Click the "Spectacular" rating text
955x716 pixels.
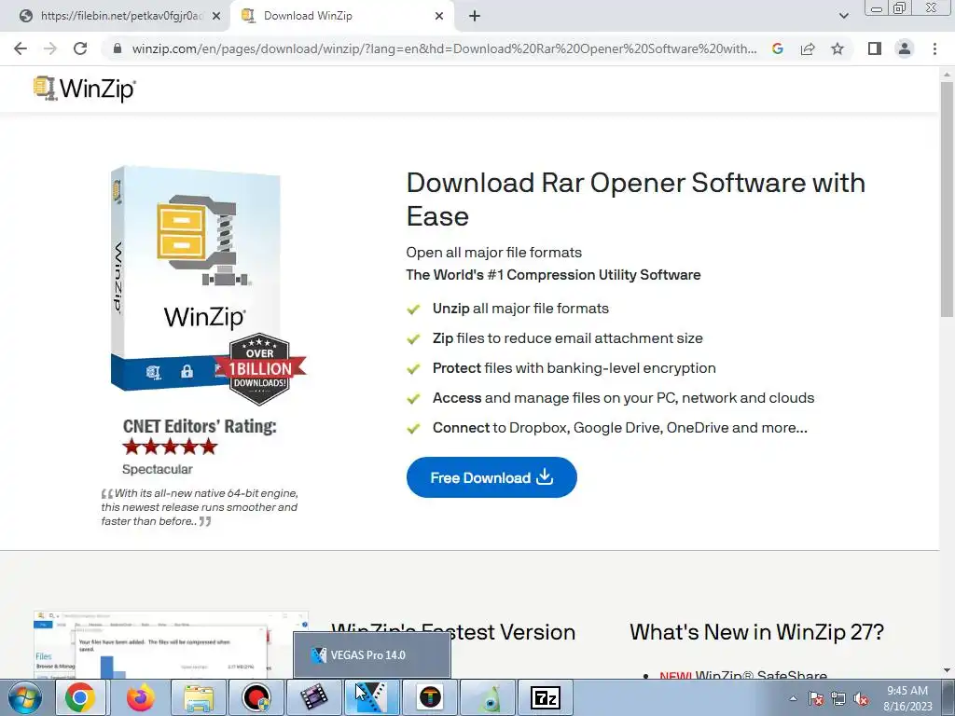157,470
